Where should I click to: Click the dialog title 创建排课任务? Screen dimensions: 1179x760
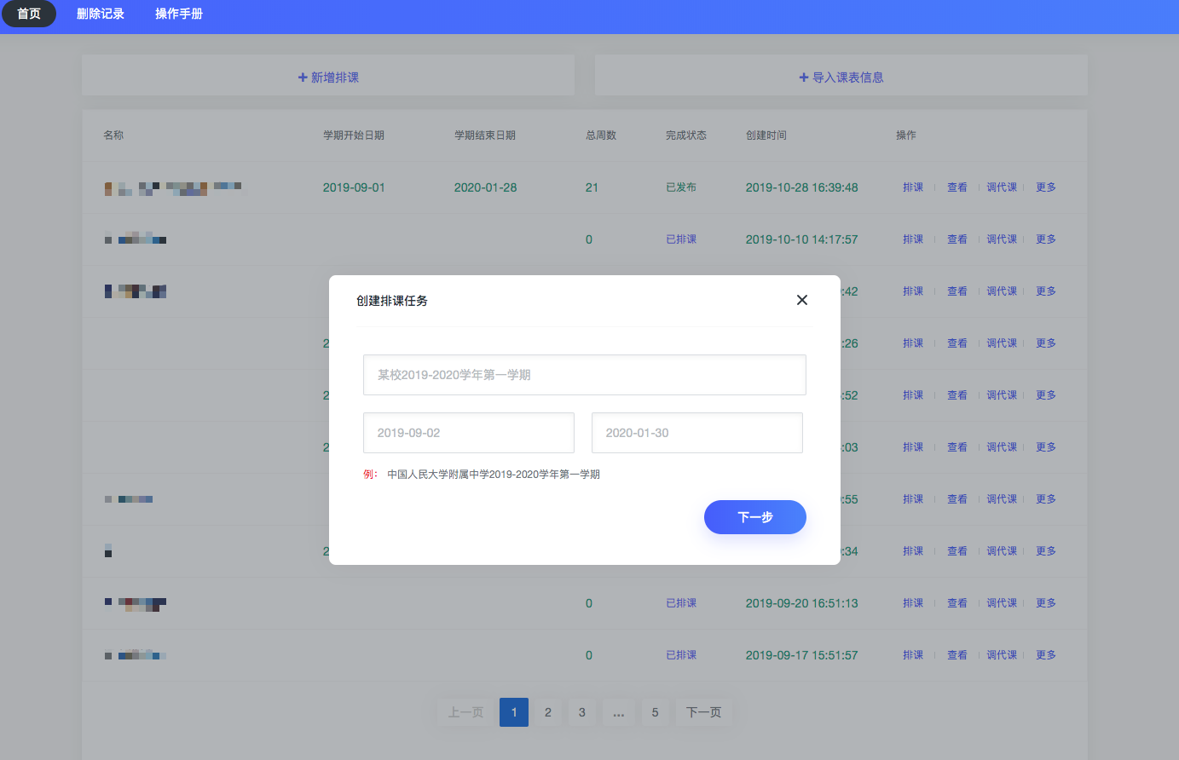tap(392, 301)
